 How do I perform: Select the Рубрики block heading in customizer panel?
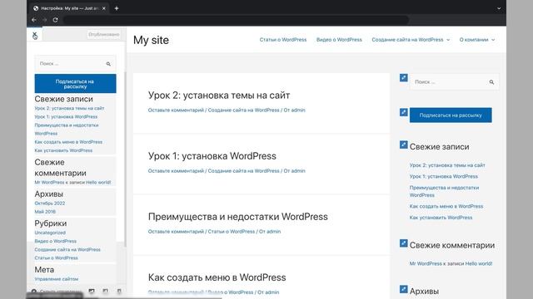[x=50, y=223]
